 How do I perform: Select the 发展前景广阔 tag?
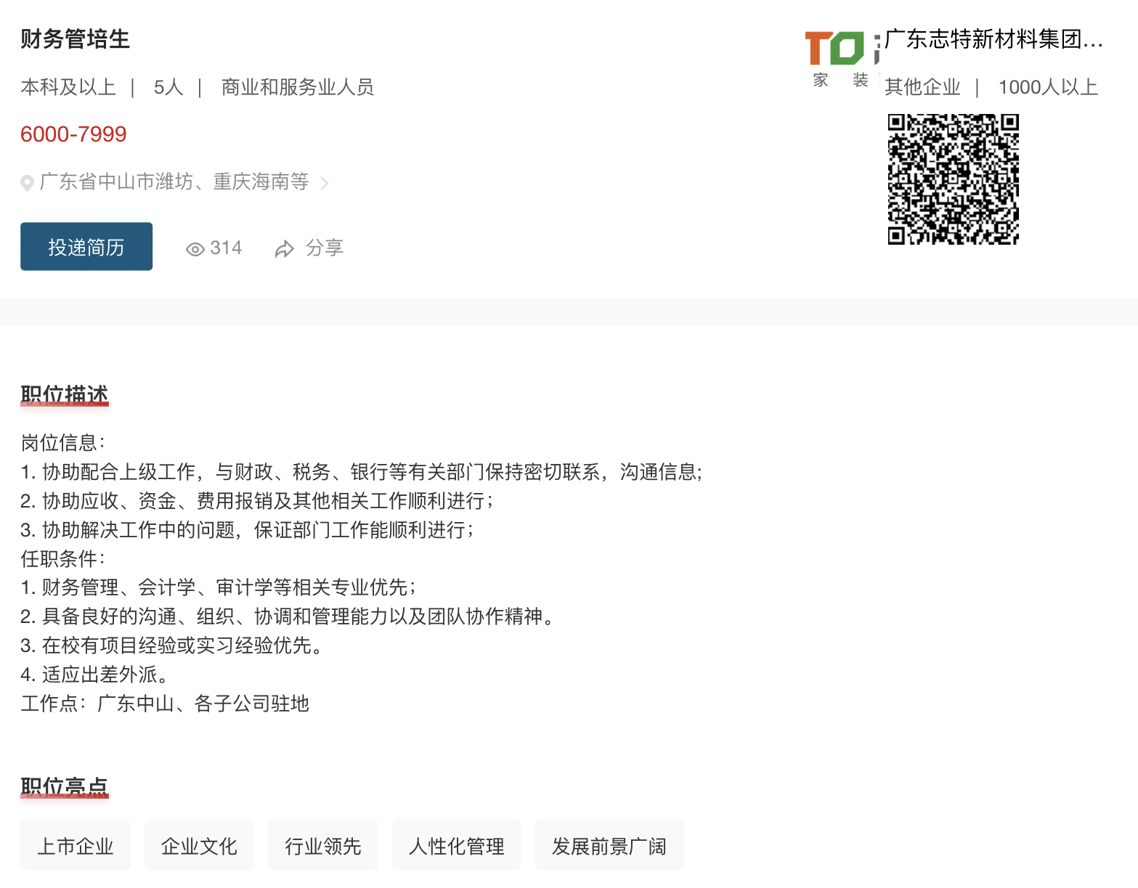(x=609, y=846)
